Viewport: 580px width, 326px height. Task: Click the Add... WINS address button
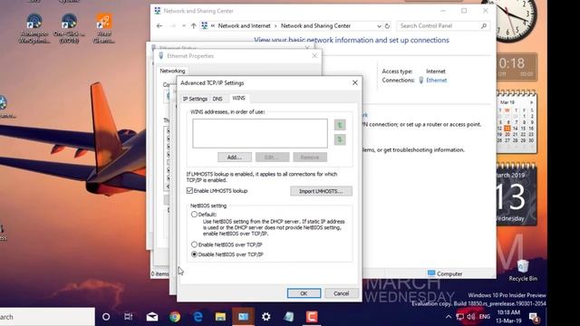click(x=235, y=158)
